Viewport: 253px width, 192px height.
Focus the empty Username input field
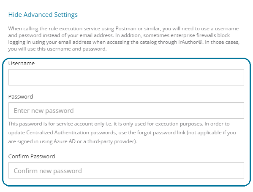(126, 77)
